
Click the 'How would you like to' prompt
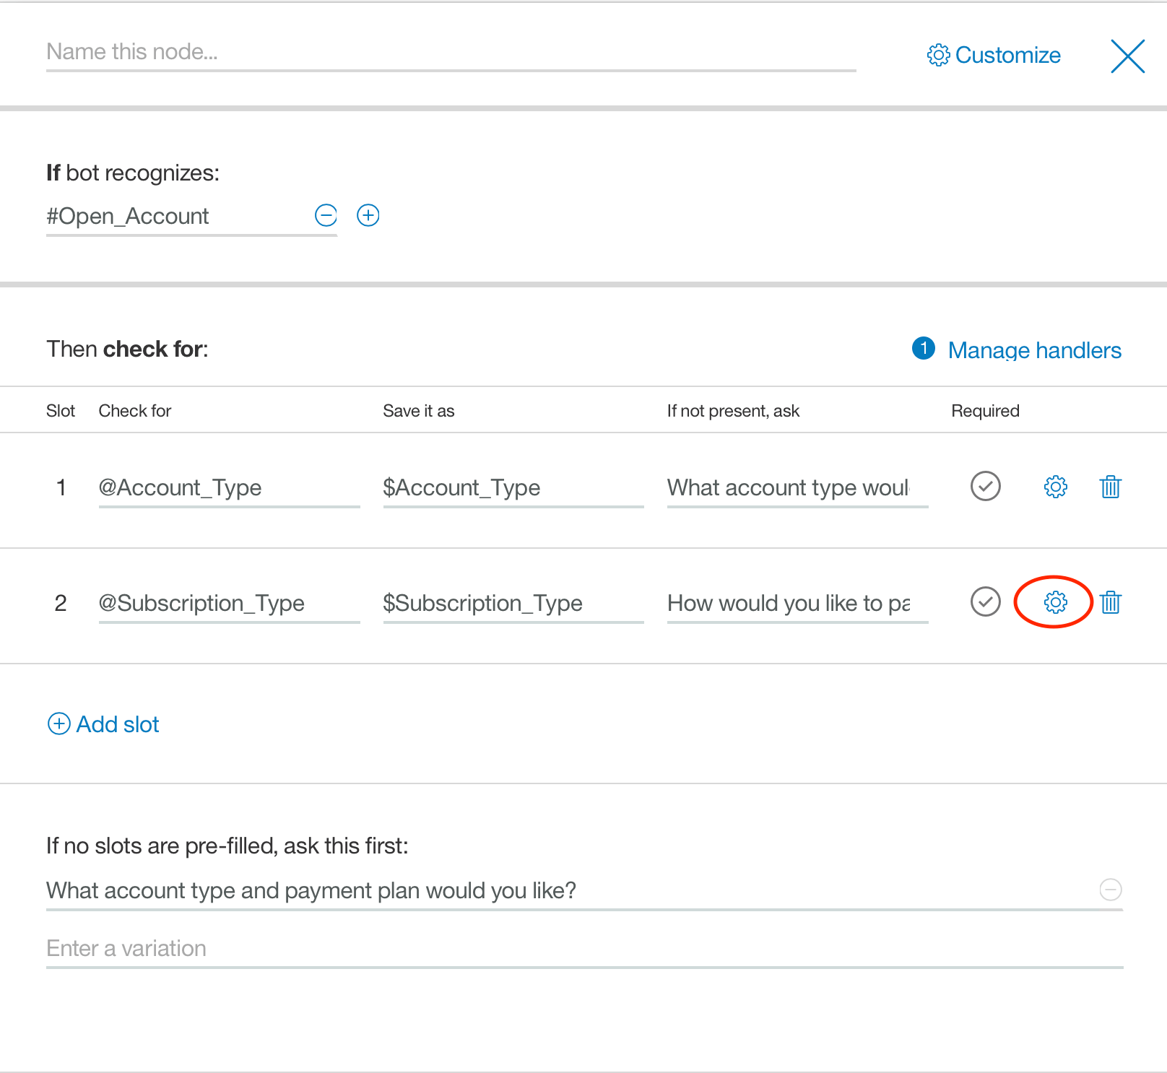(x=797, y=603)
